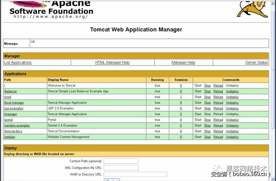The image size is (276, 181).
Task: Undeploy the /cmd application
Action: (232, 97)
